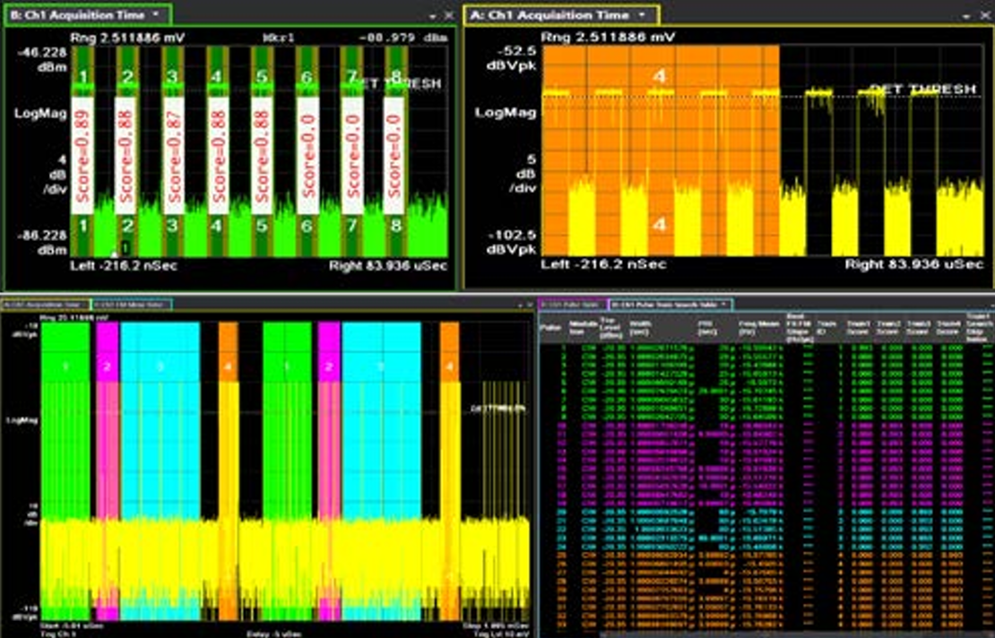This screenshot has height=638, width=995.
Task: Click the LogMag label in green trace B
Action: pyautogui.click(x=40, y=114)
